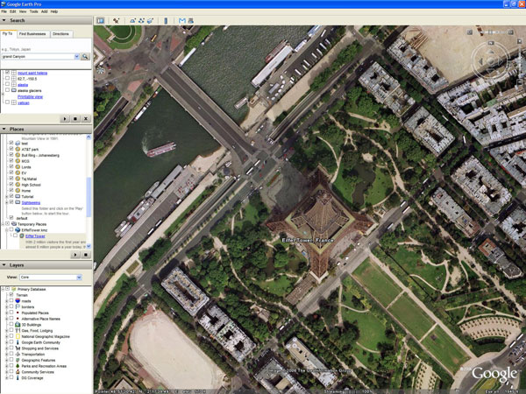
Task: Stop the Places tour
Action: pos(86,255)
